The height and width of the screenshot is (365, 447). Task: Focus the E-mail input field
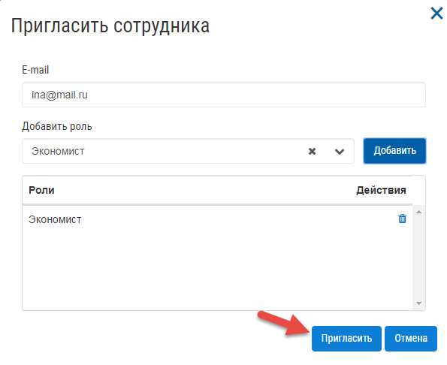coord(224,95)
